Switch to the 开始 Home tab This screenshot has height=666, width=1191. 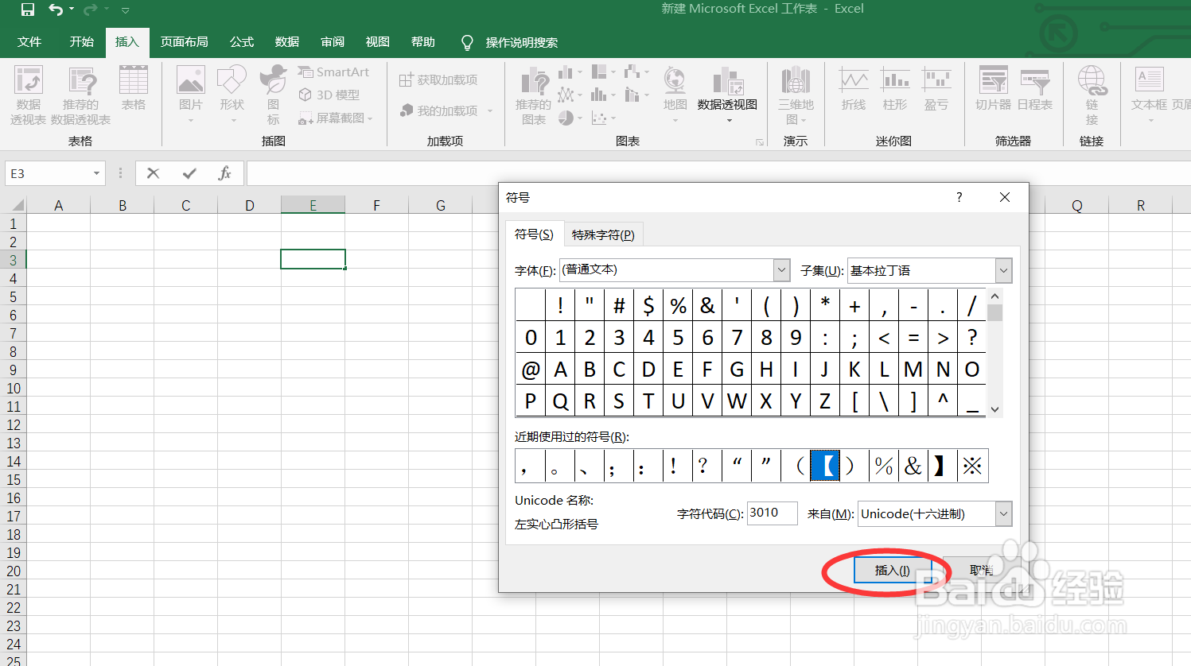pos(81,41)
